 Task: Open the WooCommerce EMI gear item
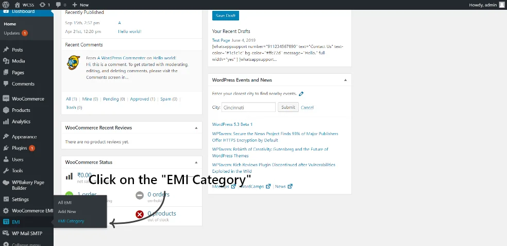(26, 211)
